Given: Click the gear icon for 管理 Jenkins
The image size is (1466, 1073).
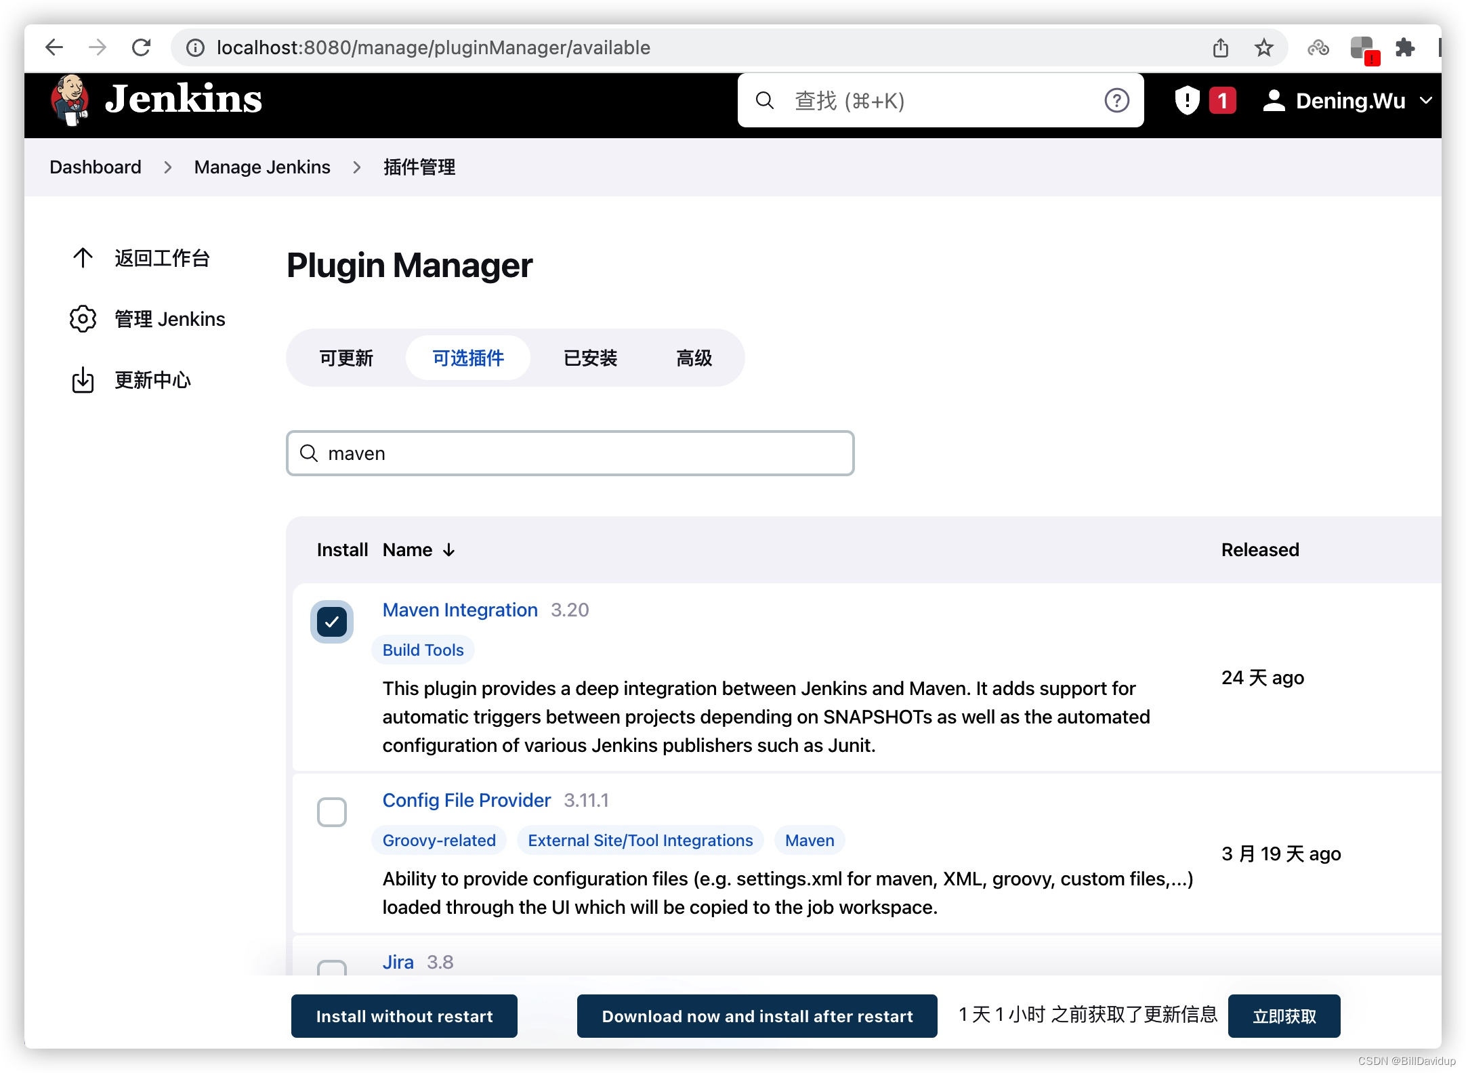Looking at the screenshot, I should (83, 318).
